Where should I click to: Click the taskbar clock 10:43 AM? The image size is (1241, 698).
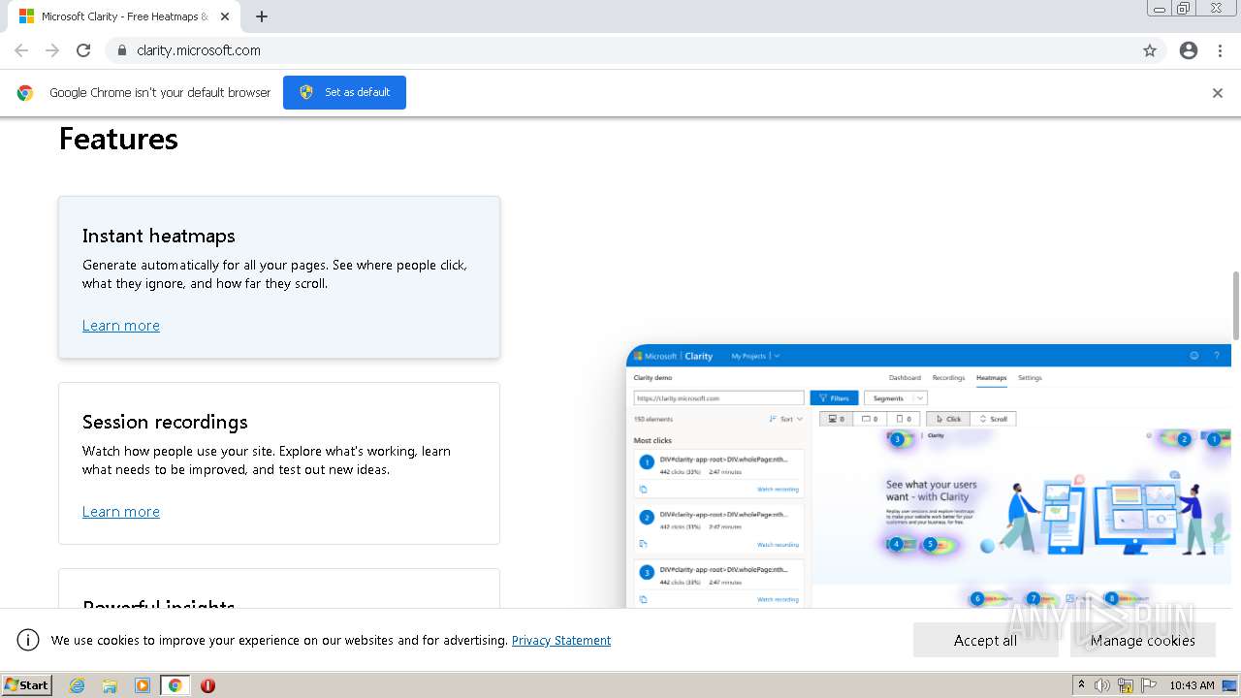(1192, 685)
